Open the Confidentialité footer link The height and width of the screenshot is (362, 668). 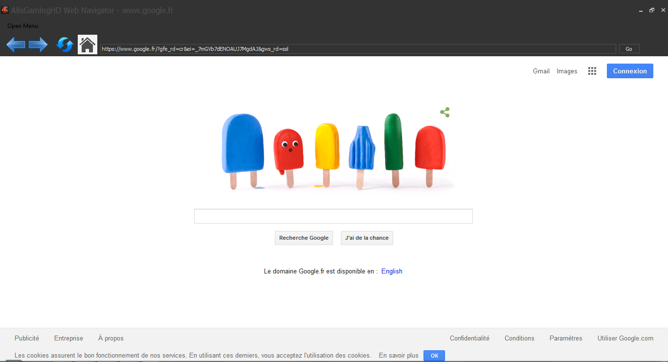coord(469,338)
